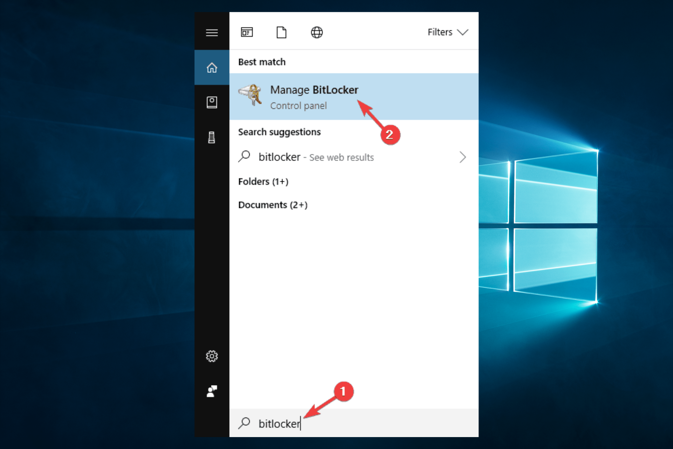
Task: Expand the Filters dropdown
Action: (448, 32)
